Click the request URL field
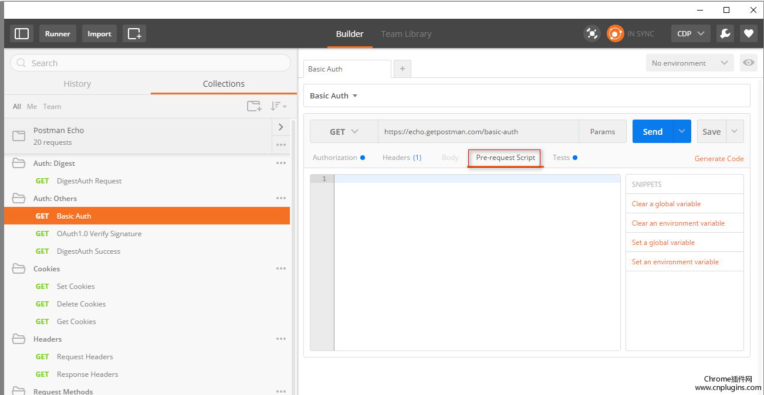This screenshot has height=395, width=764. (478, 132)
